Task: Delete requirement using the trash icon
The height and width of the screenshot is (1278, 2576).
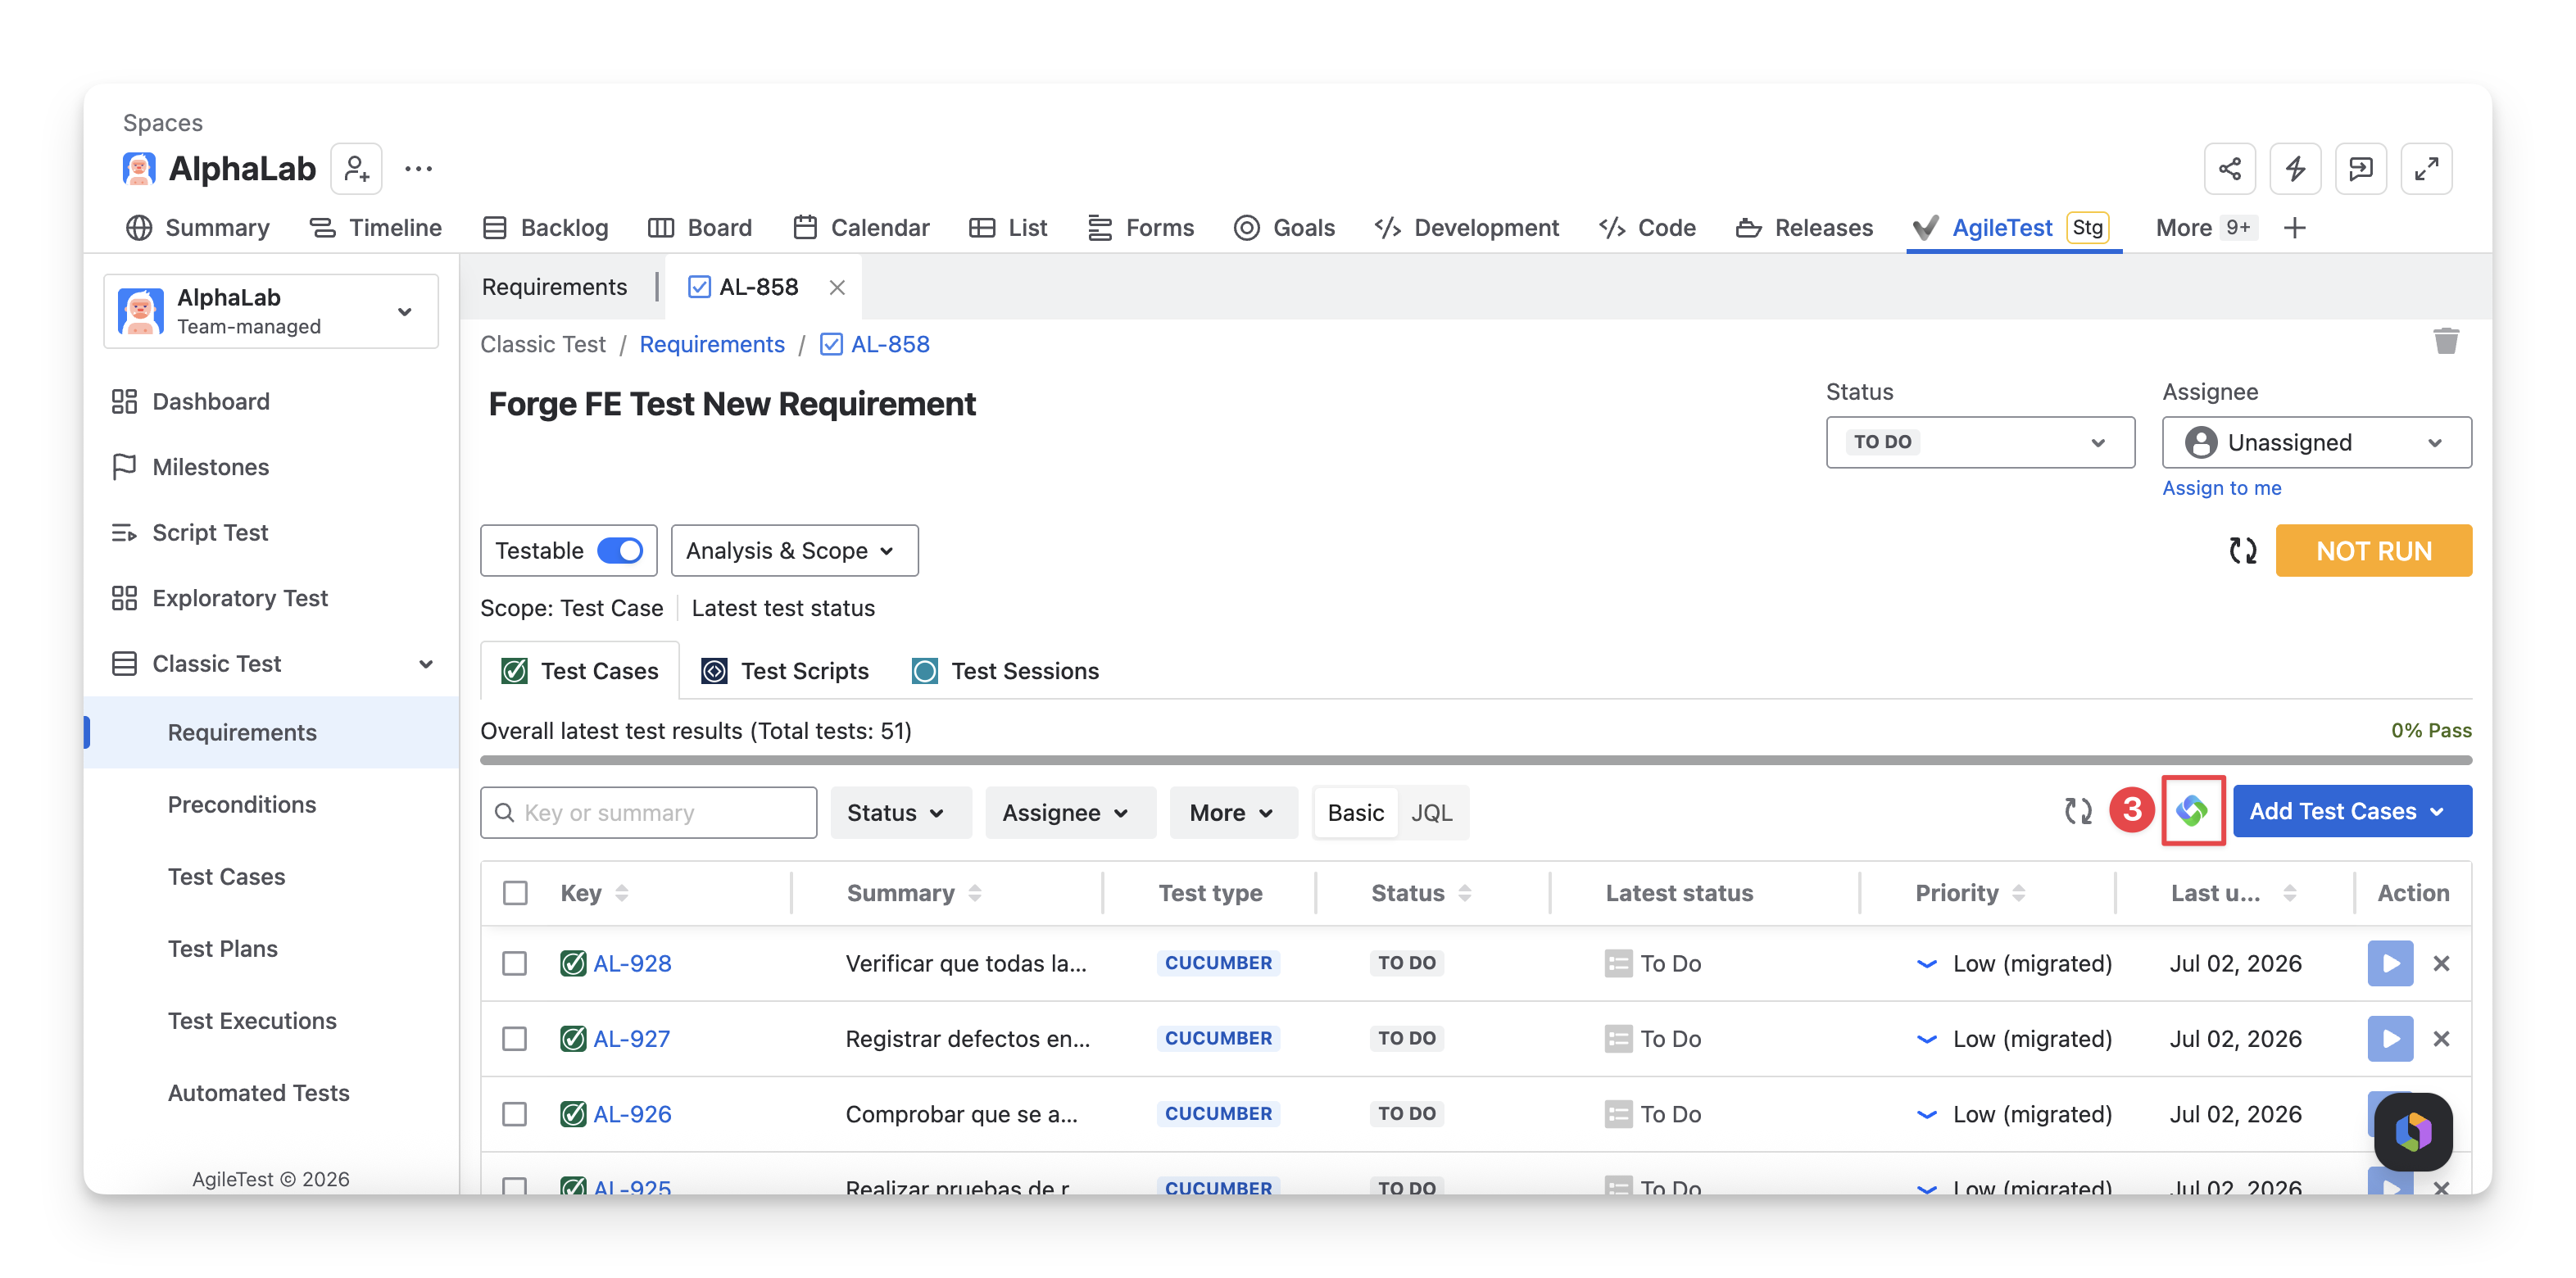Action: 2446,342
